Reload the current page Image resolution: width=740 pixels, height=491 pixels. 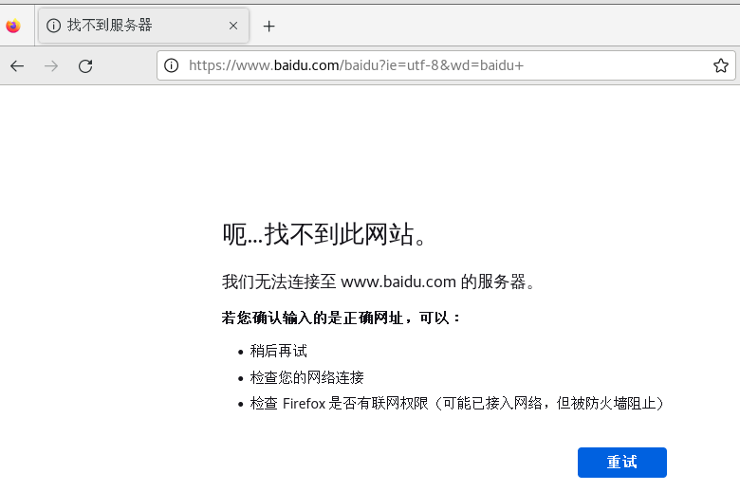pos(85,66)
